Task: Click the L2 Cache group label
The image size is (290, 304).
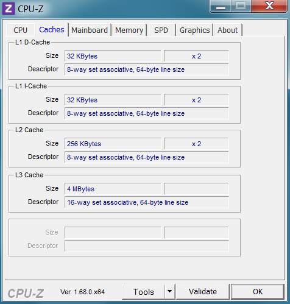Action: pyautogui.click(x=29, y=130)
